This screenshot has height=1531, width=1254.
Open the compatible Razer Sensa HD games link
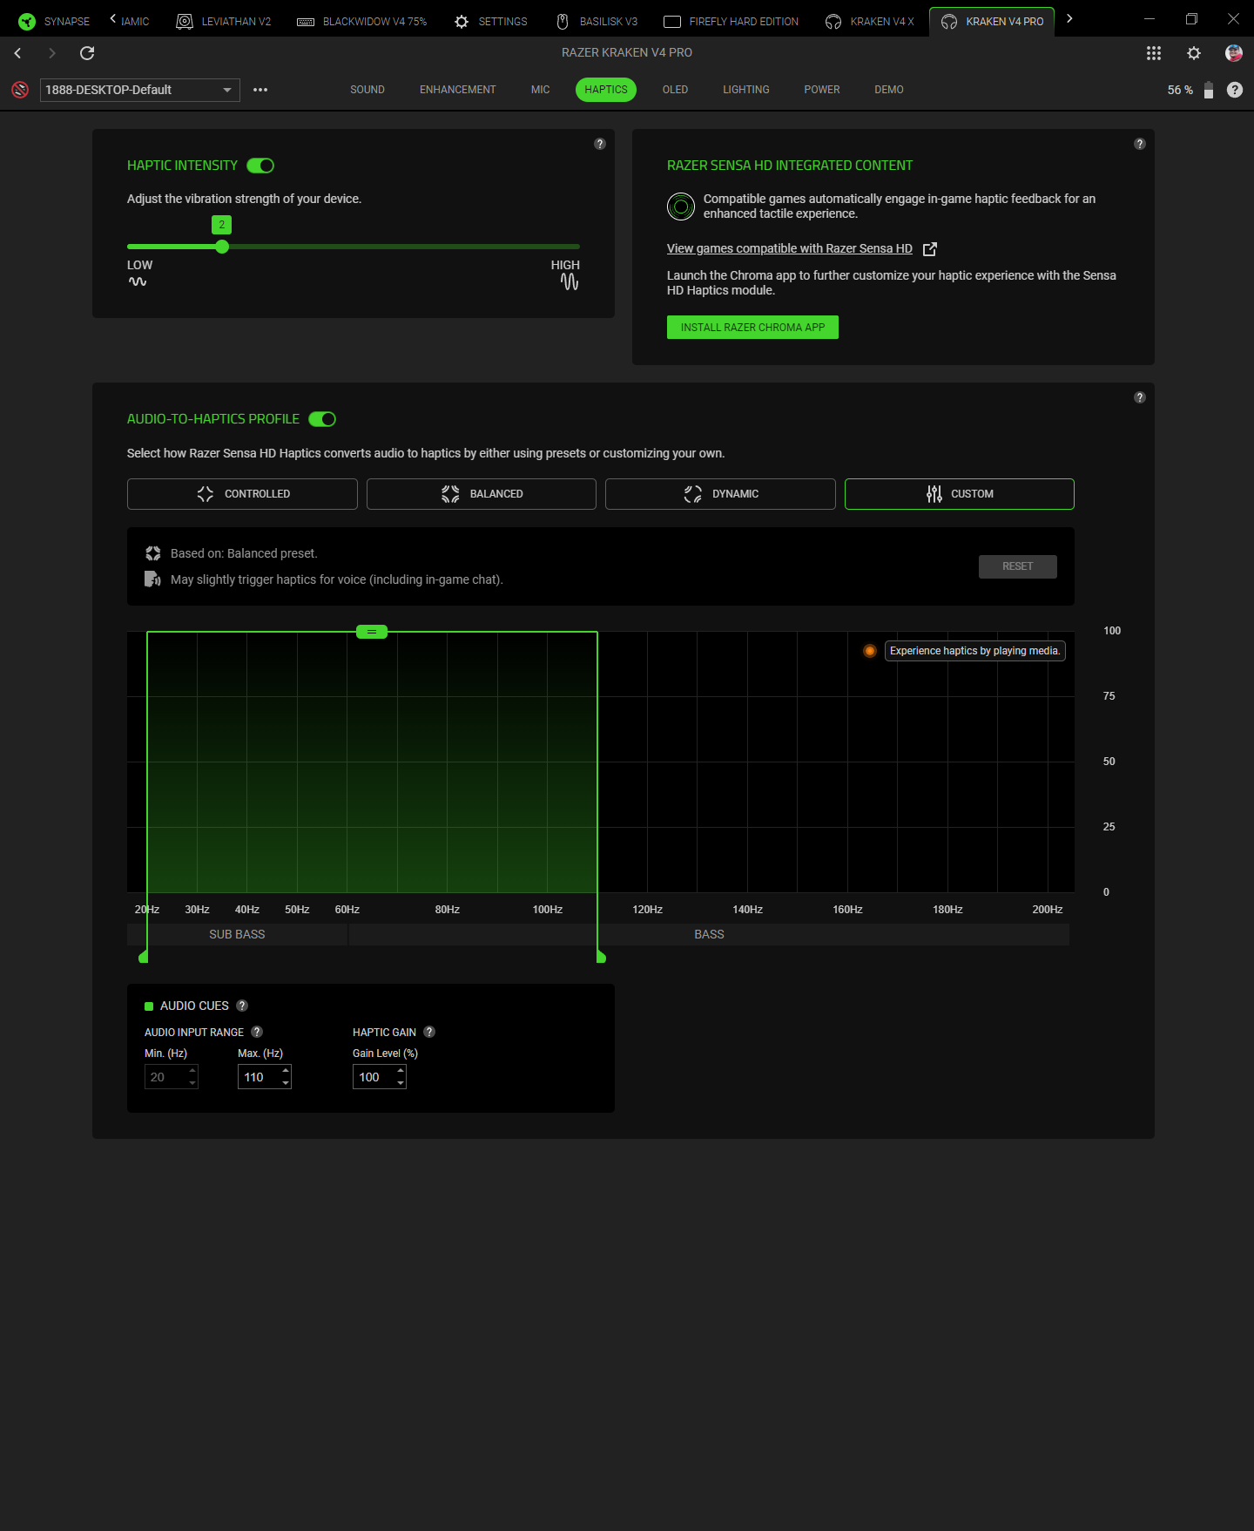coord(790,248)
